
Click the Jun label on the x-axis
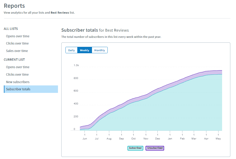[x=85, y=139]
